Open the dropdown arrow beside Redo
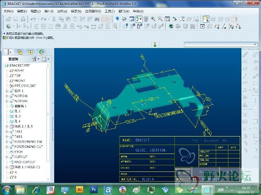This screenshot has width=261, height=195. (49, 19)
